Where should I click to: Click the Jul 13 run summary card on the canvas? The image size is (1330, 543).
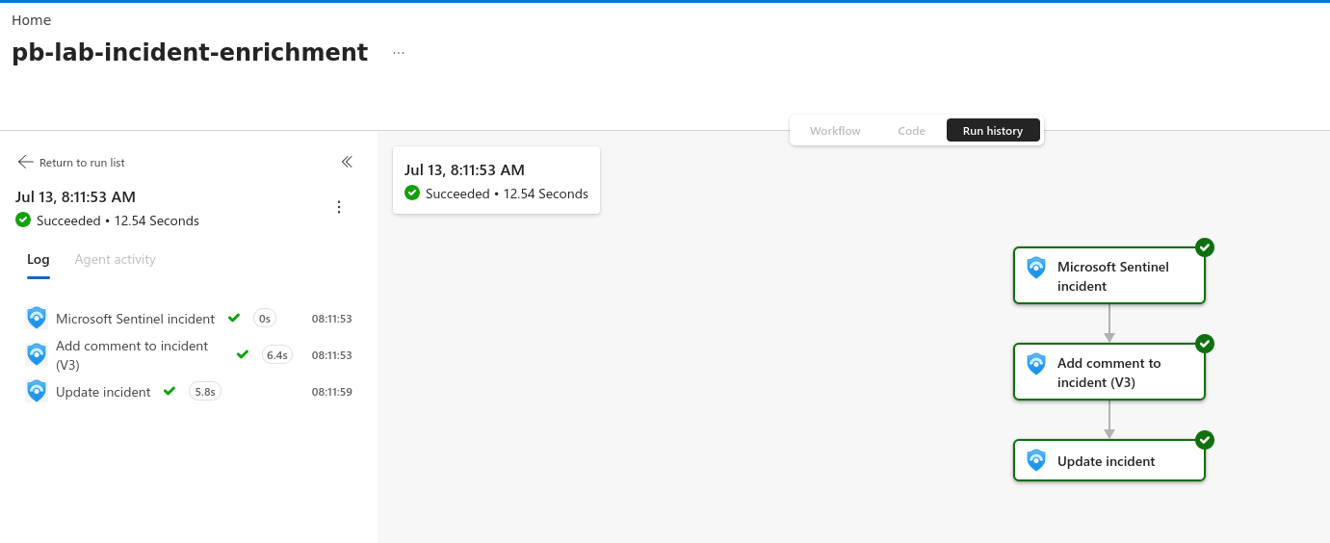(496, 180)
